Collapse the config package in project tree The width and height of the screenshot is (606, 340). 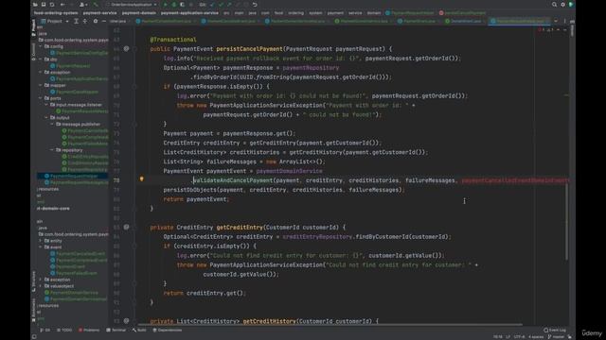pyautogui.click(x=41, y=46)
